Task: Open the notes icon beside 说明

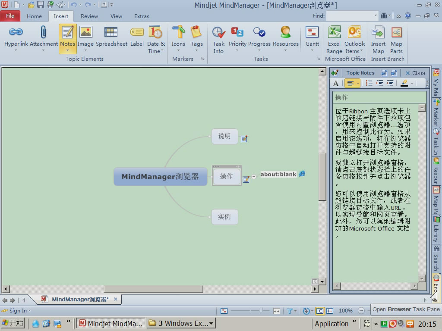Action: pos(244,138)
